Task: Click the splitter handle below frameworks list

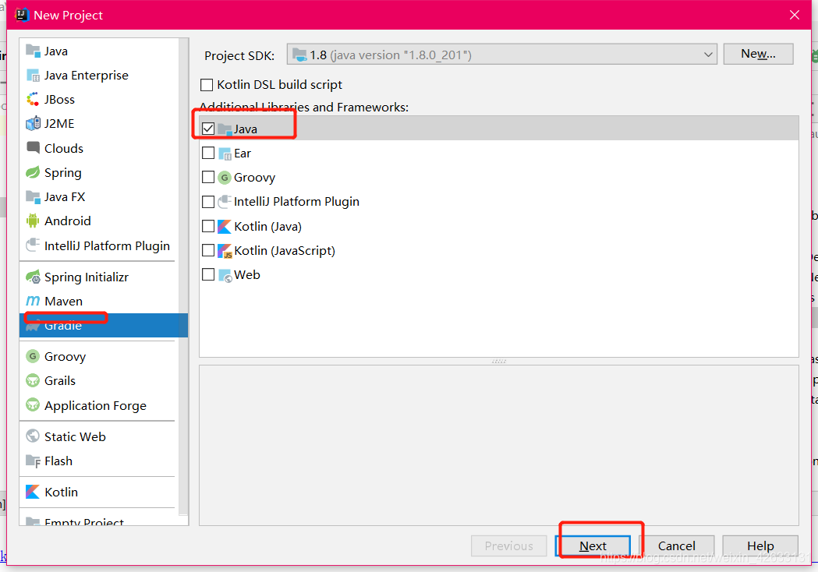Action: pyautogui.click(x=499, y=361)
